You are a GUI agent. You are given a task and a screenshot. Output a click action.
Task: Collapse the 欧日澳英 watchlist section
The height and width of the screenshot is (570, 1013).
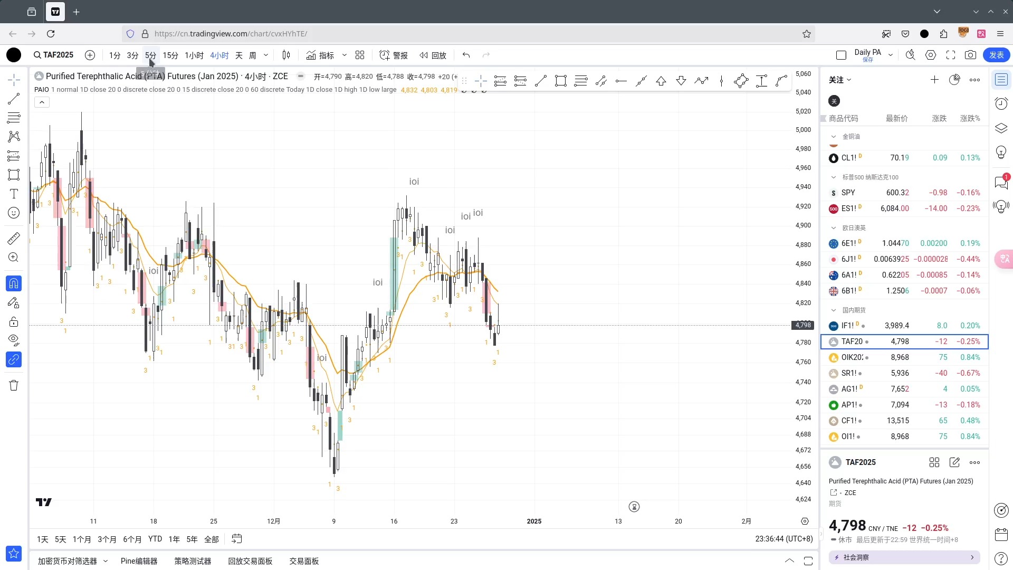coord(834,228)
